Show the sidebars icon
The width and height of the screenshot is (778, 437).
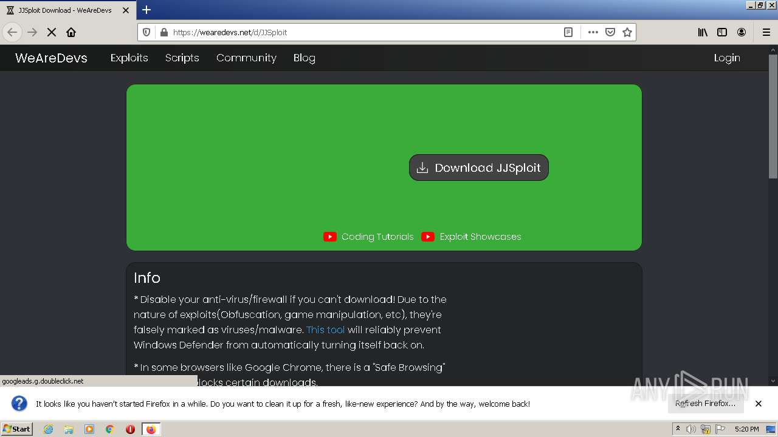coord(722,32)
